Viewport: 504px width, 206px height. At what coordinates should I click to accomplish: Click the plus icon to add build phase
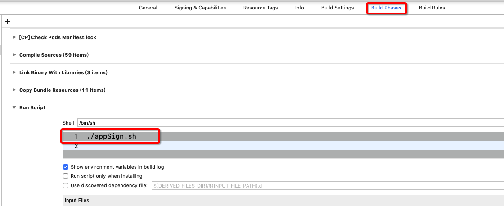pyautogui.click(x=7, y=21)
